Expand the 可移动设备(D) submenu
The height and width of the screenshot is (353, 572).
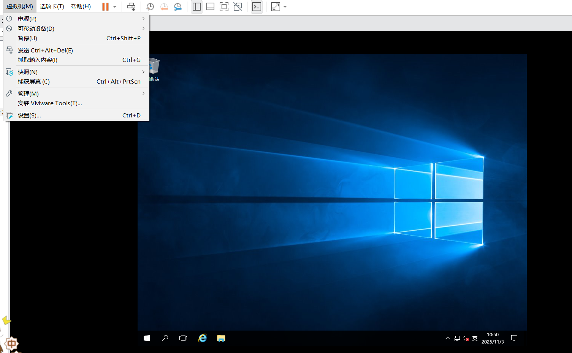point(76,28)
